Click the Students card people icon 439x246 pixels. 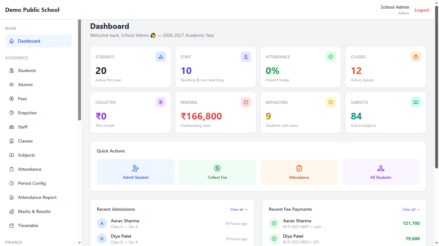pyautogui.click(x=161, y=57)
